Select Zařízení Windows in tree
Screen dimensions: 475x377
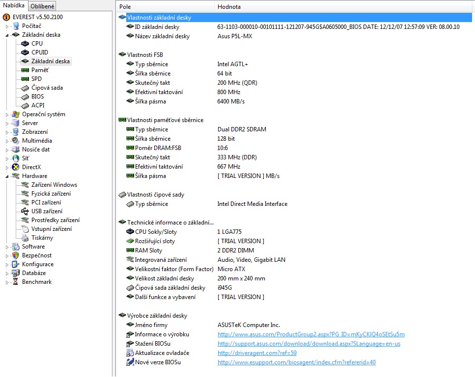pos(54,185)
